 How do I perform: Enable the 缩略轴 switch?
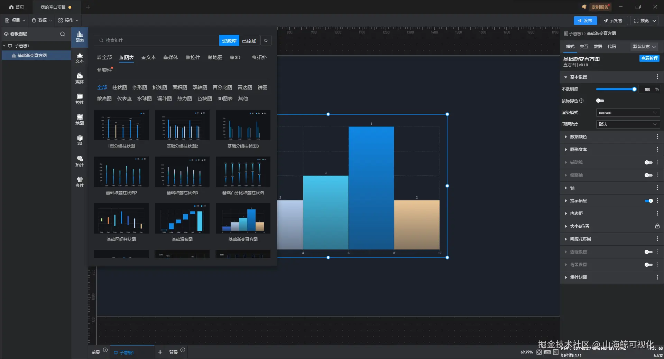[648, 175]
